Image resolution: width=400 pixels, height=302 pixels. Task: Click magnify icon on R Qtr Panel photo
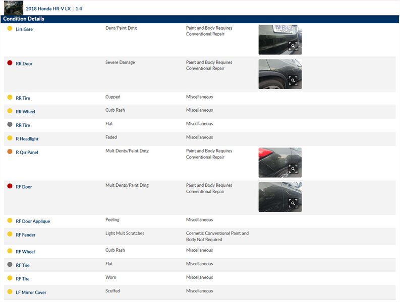pos(293,169)
